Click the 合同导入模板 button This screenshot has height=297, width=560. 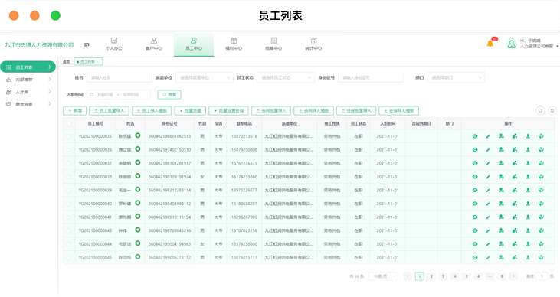coord(313,111)
